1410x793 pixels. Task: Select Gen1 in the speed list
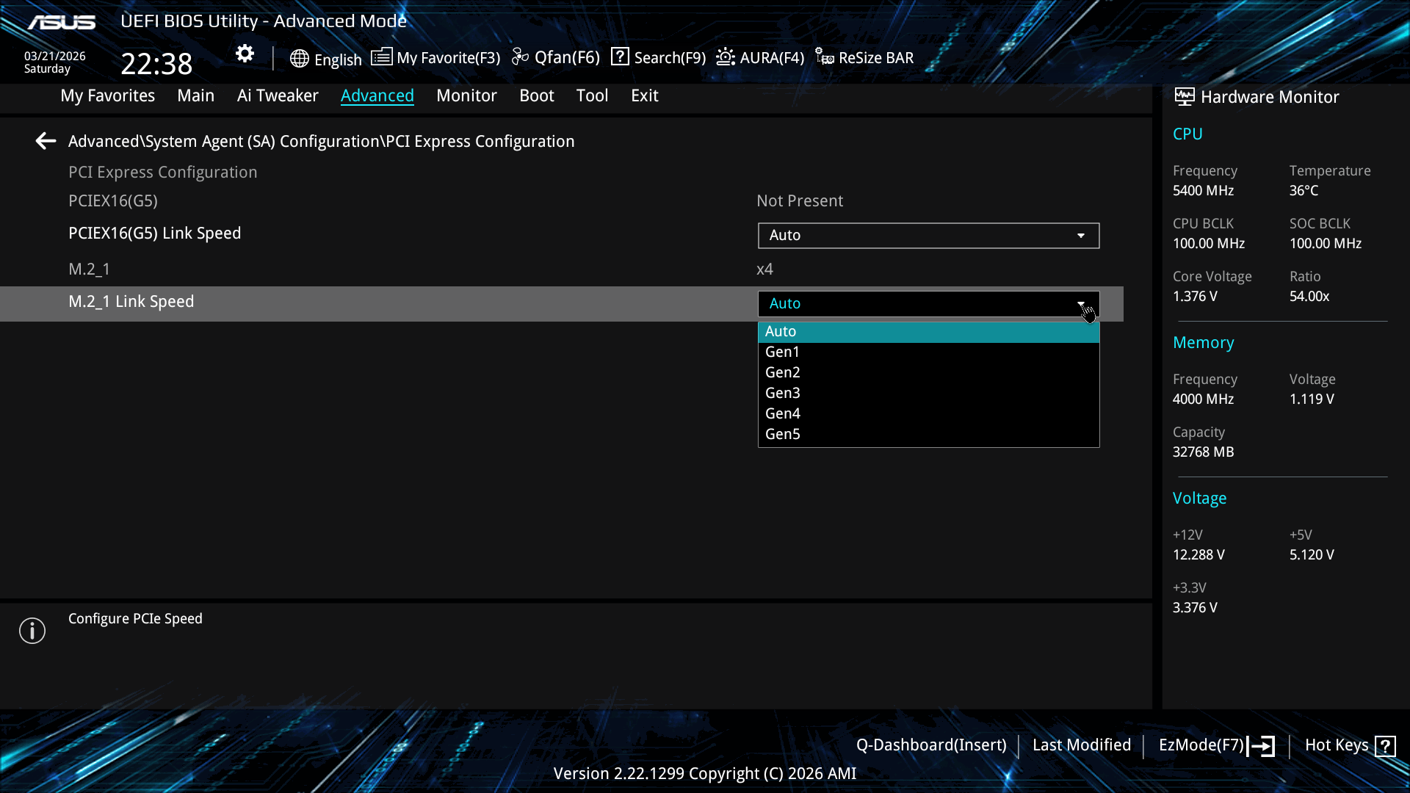coord(782,352)
